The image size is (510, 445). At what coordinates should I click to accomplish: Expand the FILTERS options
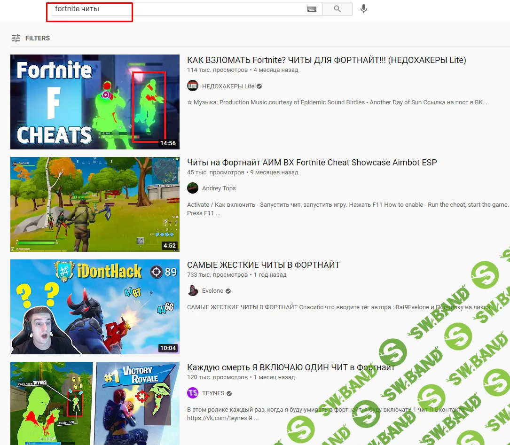(37, 38)
